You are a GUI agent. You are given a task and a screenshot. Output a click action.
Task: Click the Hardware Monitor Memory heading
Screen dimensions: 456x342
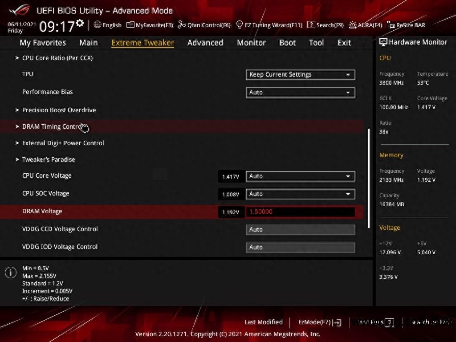[x=391, y=155]
